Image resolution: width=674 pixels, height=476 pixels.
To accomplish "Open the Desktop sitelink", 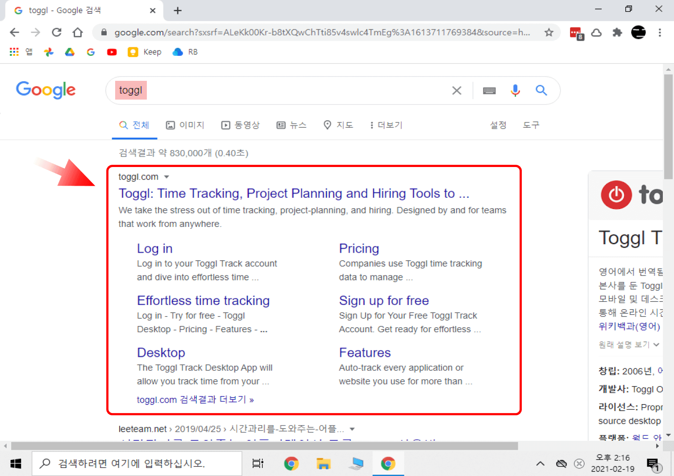I will click(x=161, y=353).
